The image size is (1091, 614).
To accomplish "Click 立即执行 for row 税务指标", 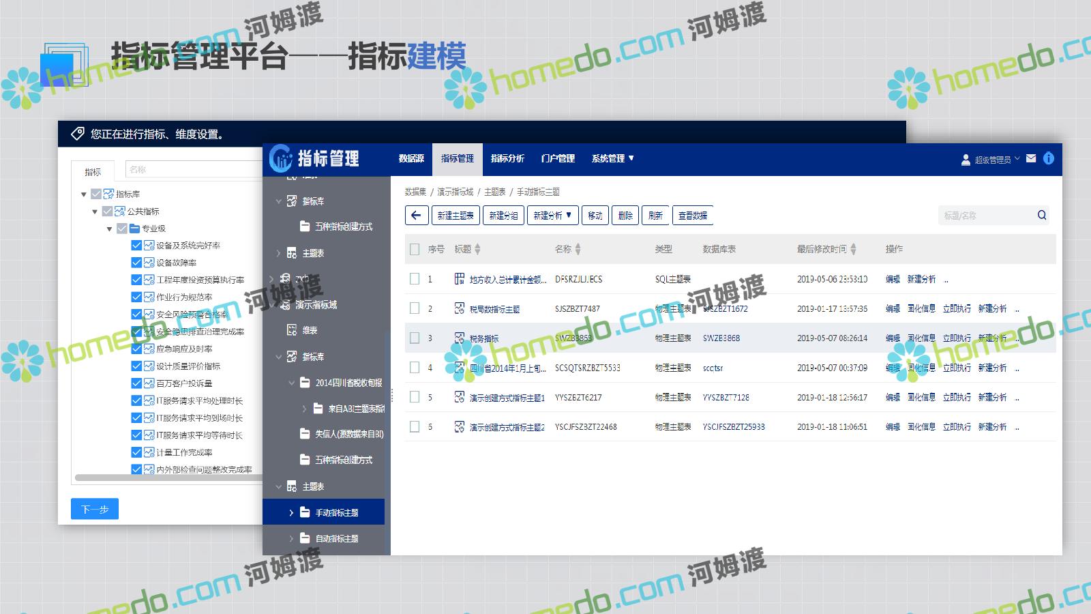I will pyautogui.click(x=957, y=338).
